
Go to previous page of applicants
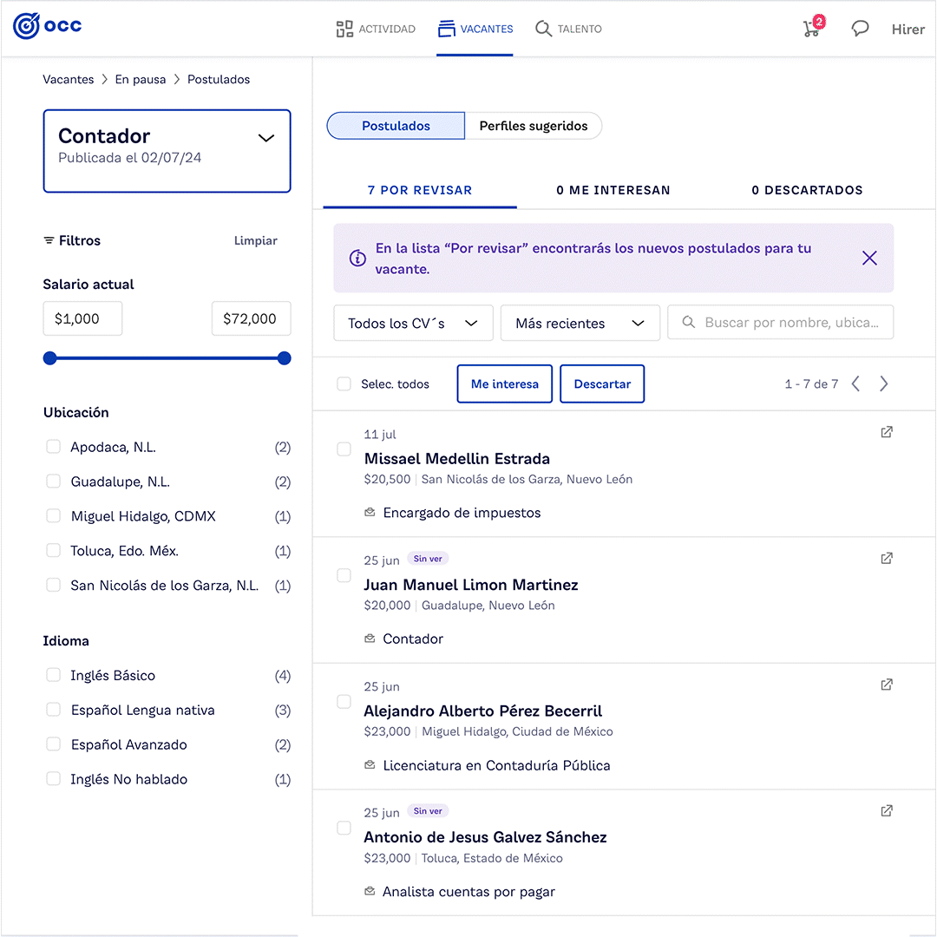pos(855,383)
